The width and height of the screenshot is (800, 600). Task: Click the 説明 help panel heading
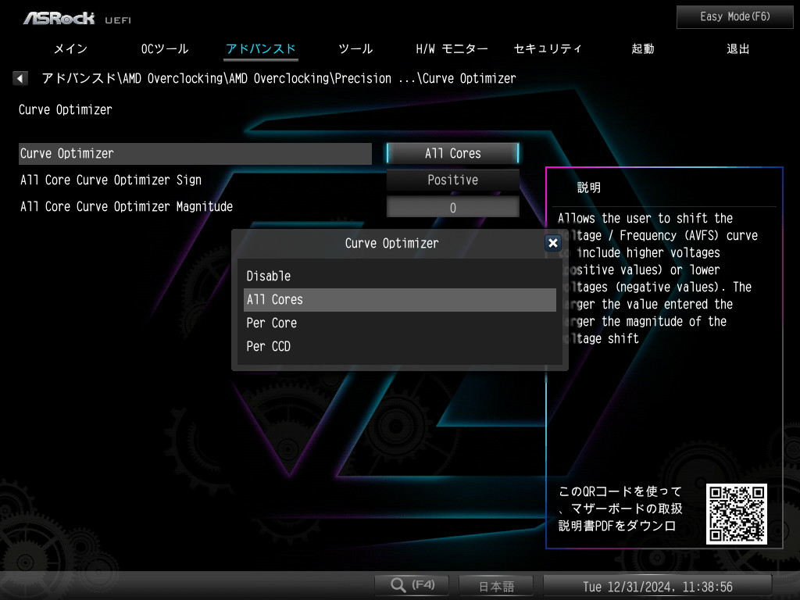(589, 187)
